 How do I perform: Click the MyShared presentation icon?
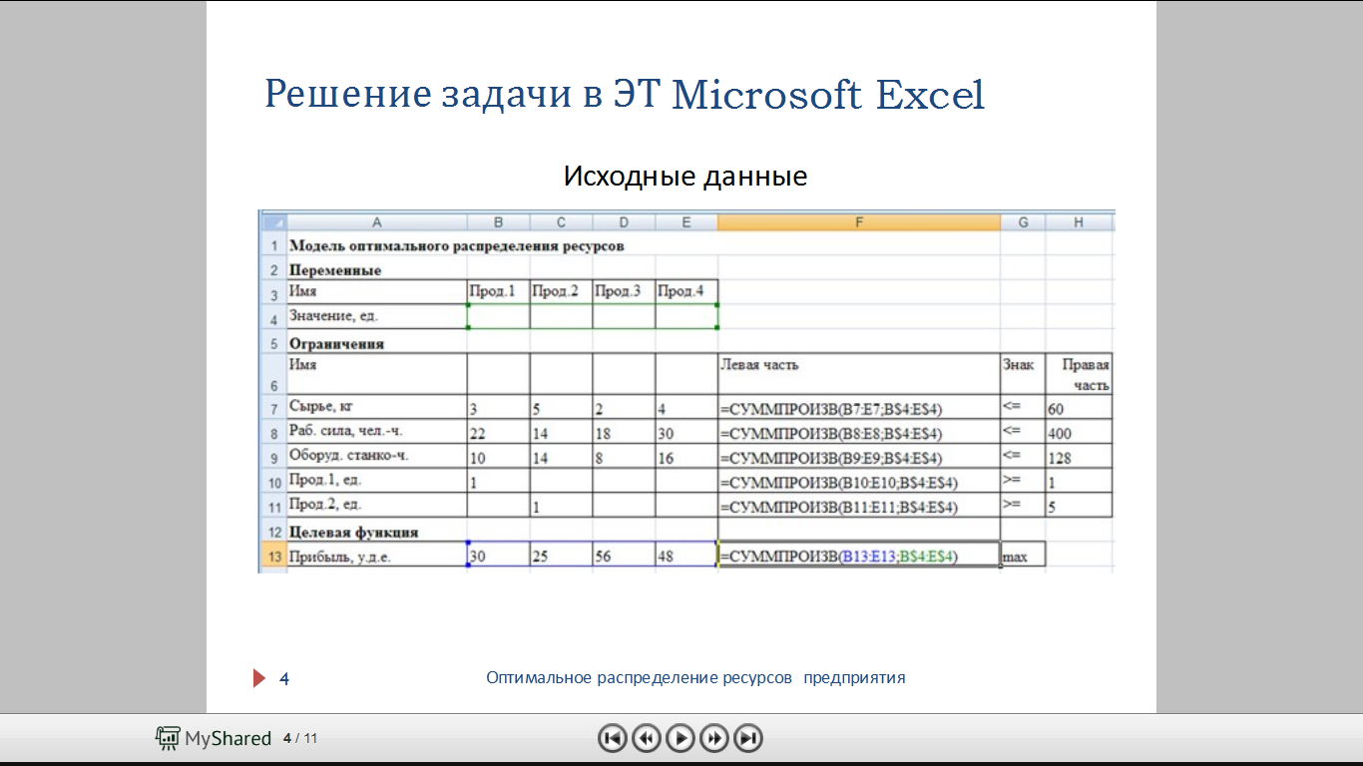tap(168, 738)
